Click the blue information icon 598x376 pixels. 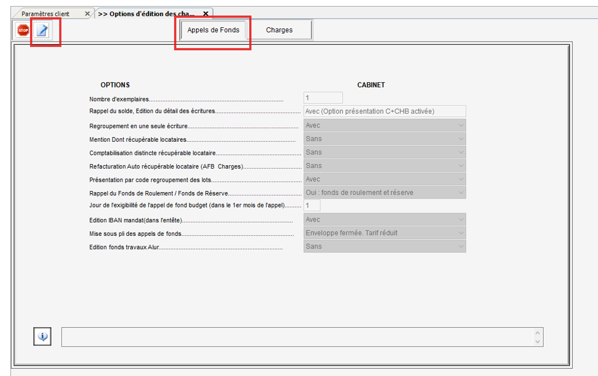43,337
